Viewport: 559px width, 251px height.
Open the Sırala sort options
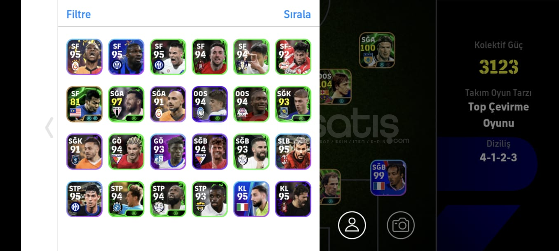[297, 14]
